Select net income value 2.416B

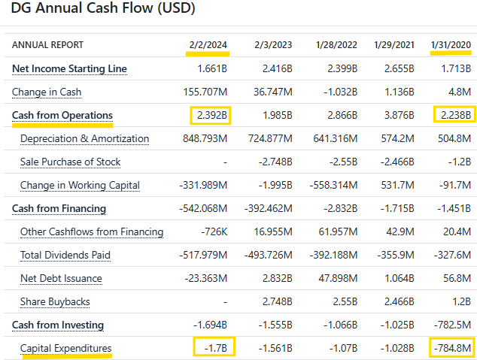278,68
